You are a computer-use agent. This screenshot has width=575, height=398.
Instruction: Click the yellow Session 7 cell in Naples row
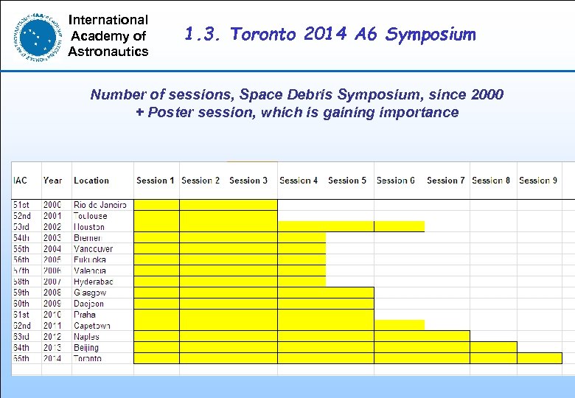pos(447,336)
